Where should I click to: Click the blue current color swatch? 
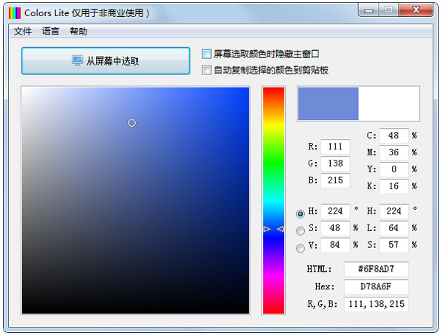(x=329, y=104)
